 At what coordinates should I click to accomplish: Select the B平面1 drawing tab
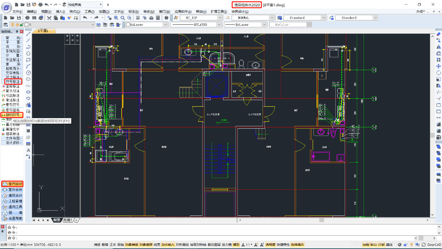tap(43, 31)
